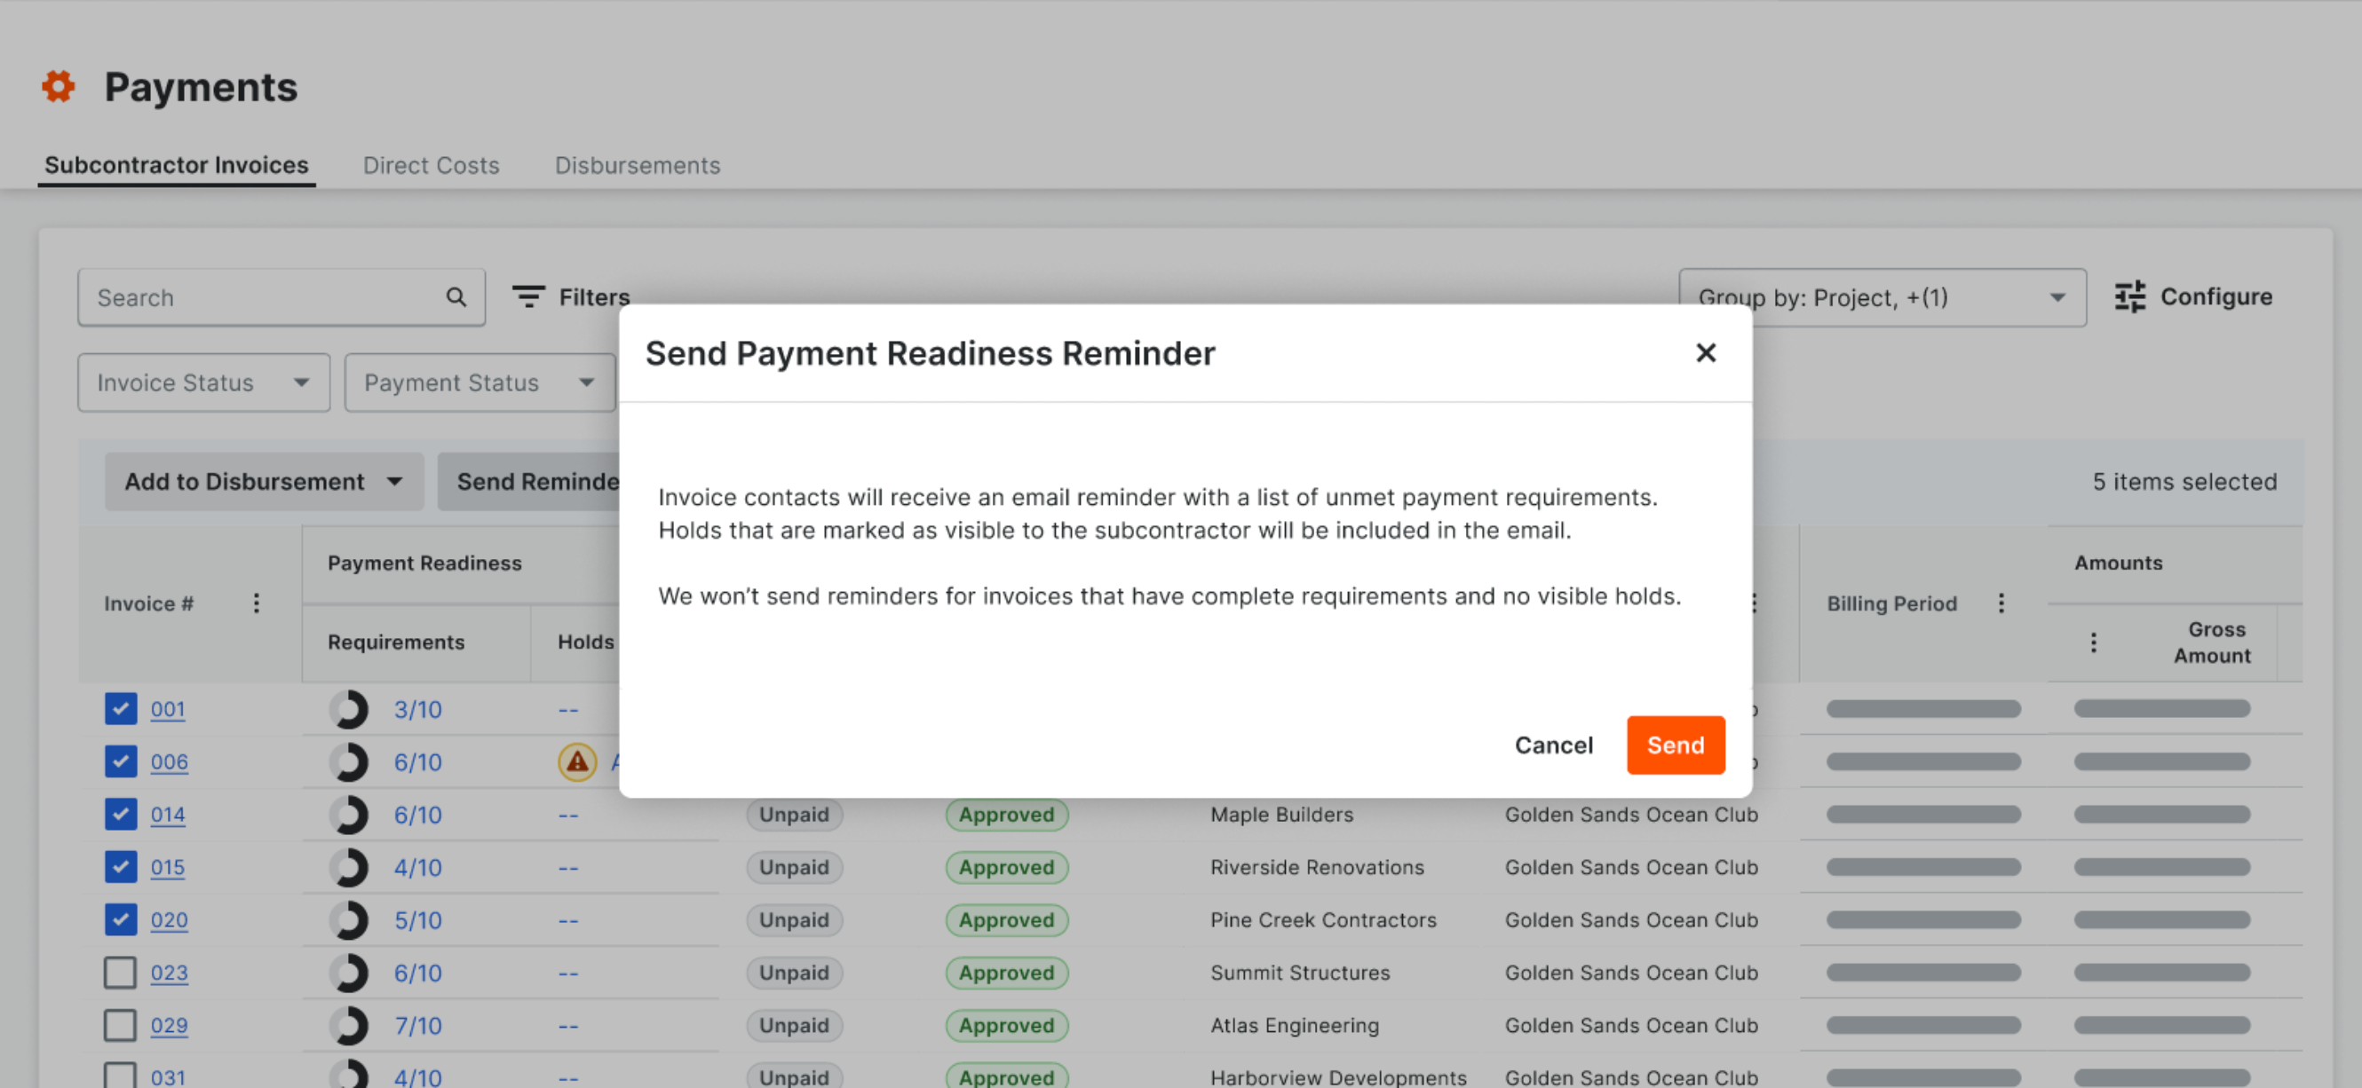The height and width of the screenshot is (1088, 2362).
Task: Click the search magnifier icon
Action: point(456,297)
